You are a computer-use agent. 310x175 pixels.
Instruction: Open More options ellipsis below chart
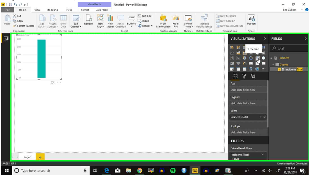[x=59, y=83]
